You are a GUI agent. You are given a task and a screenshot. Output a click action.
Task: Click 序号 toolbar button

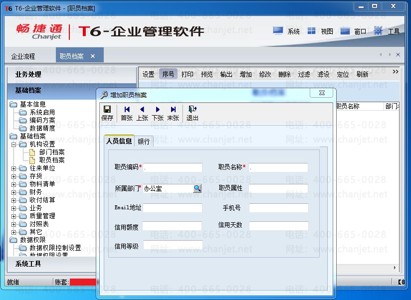168,74
